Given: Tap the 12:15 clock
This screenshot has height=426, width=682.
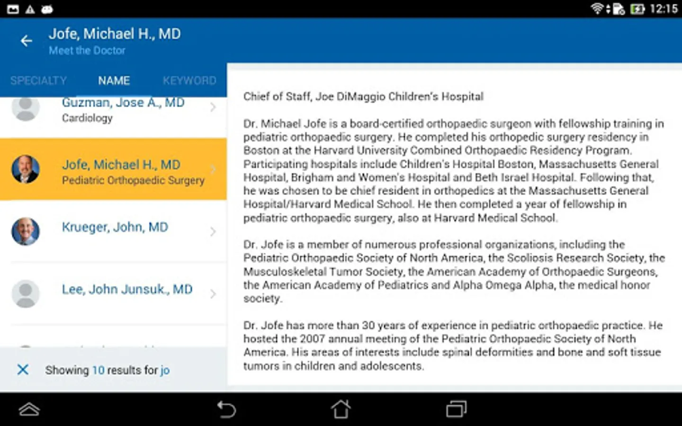Looking at the screenshot, I should pyautogui.click(x=664, y=9).
